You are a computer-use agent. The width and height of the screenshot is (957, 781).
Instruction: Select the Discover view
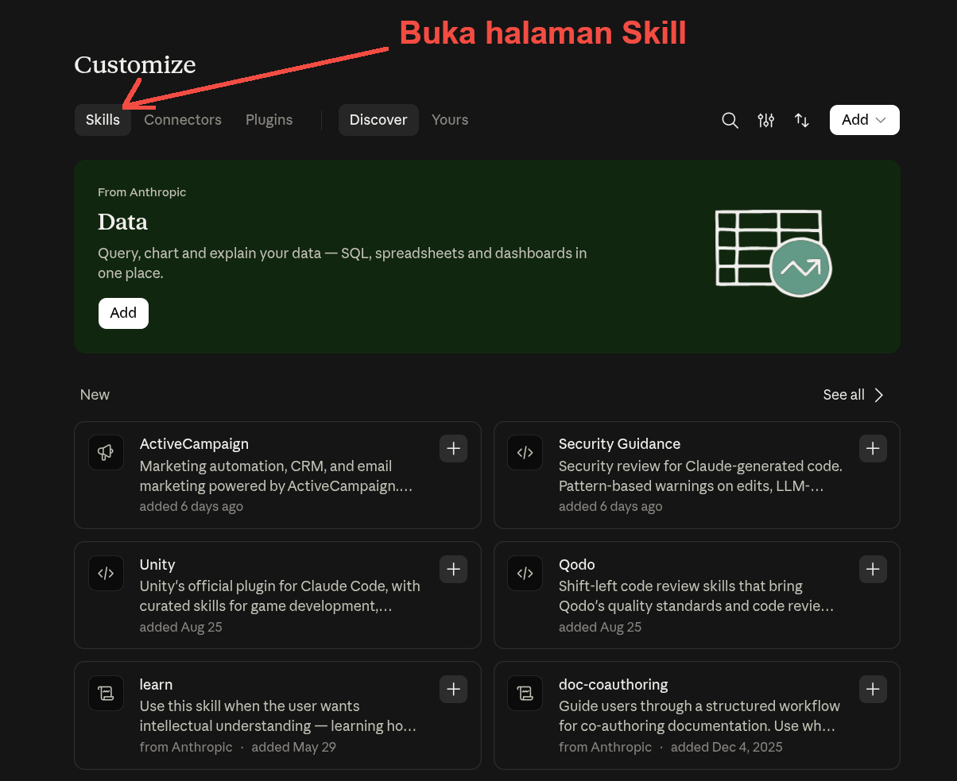pyautogui.click(x=378, y=120)
